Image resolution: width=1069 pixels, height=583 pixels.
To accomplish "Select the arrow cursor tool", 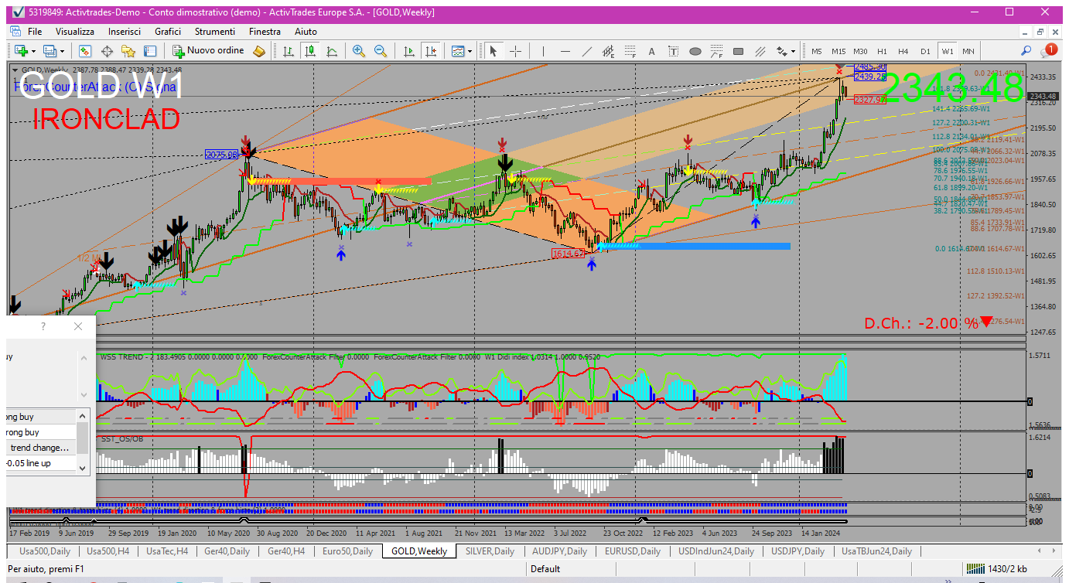I will point(494,51).
